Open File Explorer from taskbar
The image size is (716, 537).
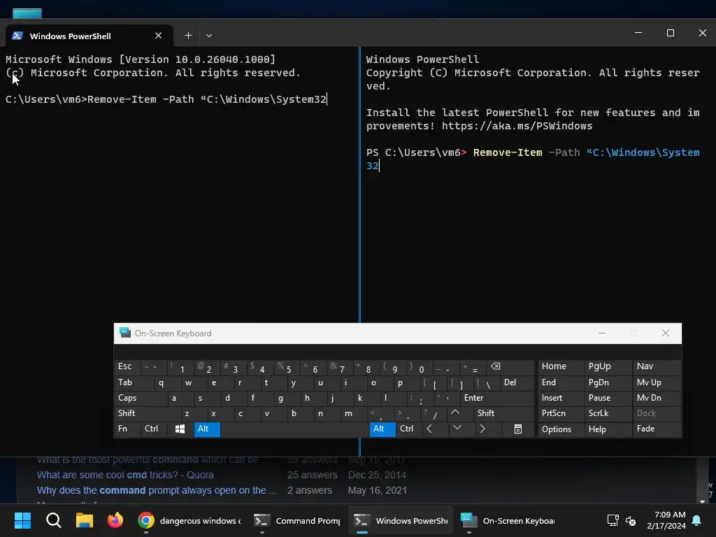[85, 520]
